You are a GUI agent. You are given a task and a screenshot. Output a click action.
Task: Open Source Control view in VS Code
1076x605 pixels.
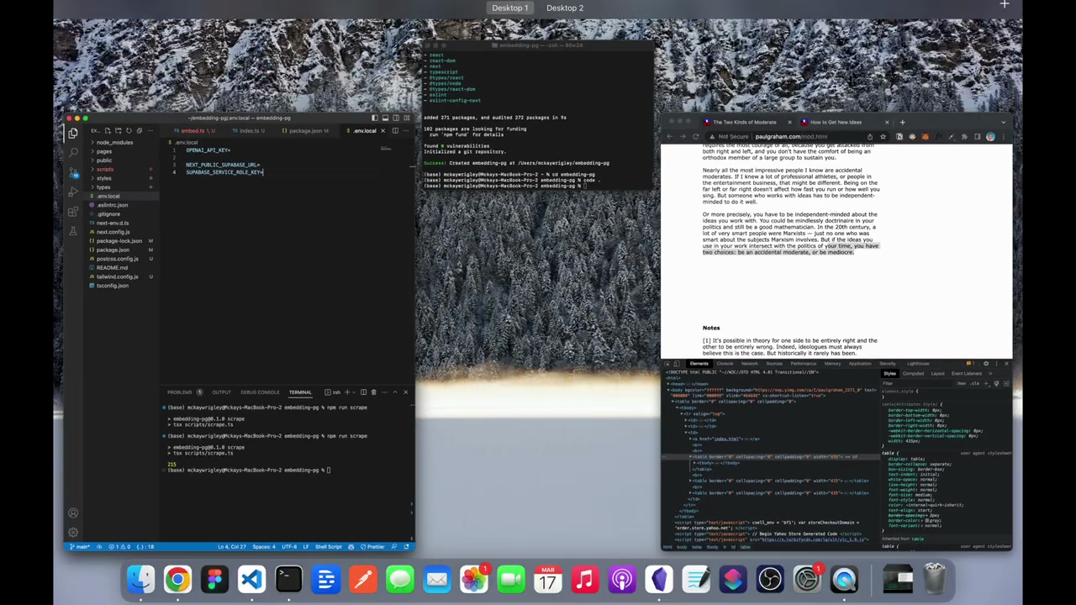coord(73,171)
